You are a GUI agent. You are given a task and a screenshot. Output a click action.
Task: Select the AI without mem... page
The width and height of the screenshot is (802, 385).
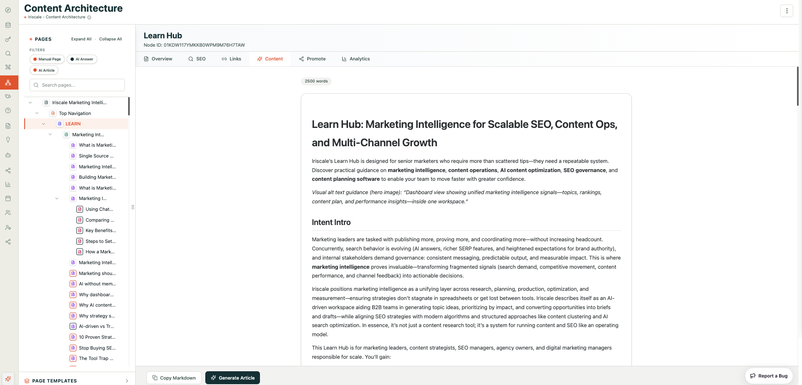97,284
